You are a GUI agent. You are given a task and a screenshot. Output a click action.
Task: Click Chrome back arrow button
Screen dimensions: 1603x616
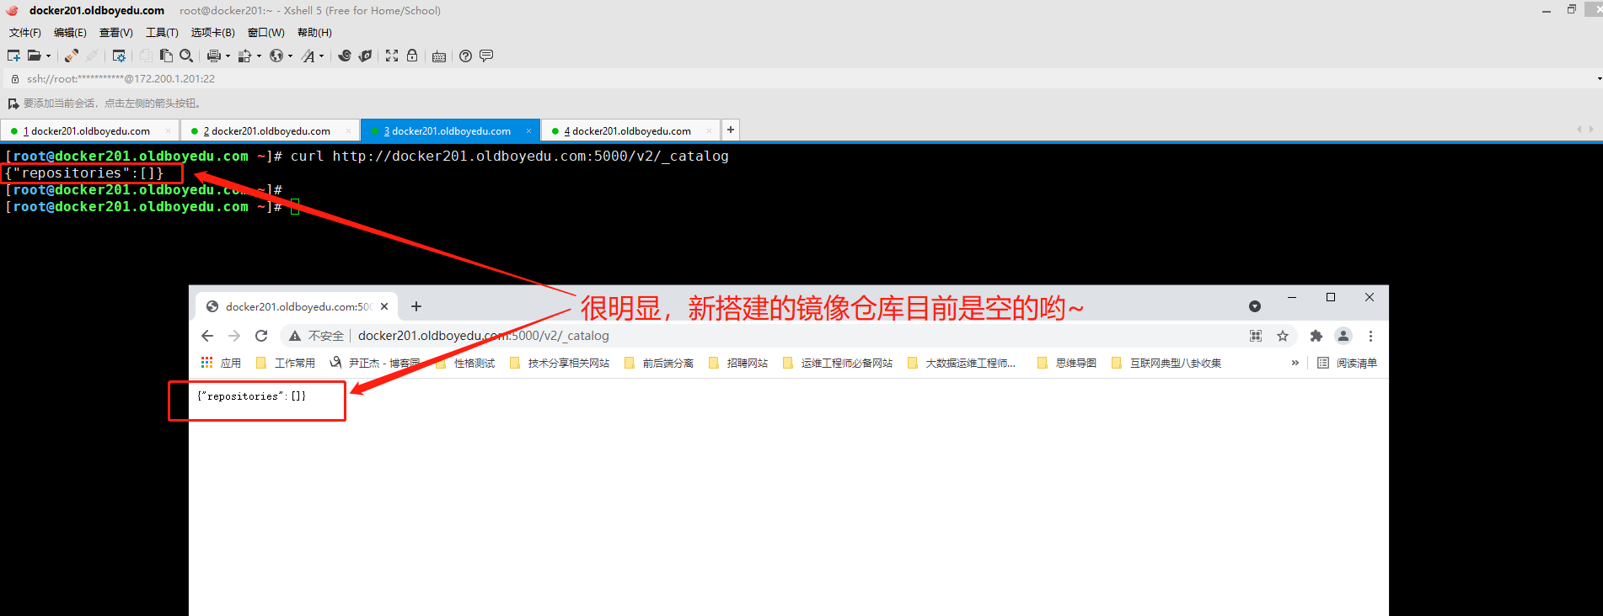[207, 336]
